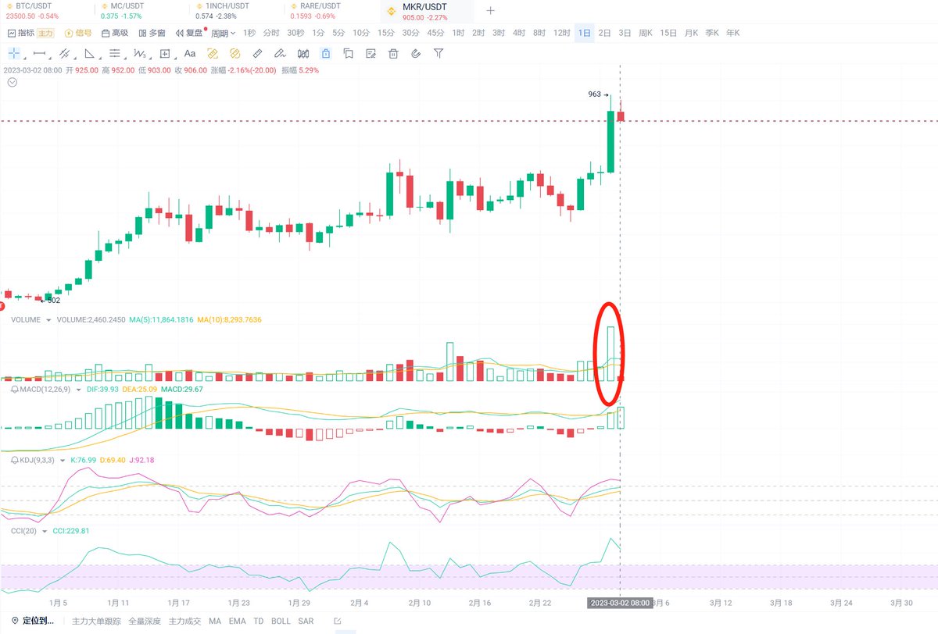Viewport: 938px width, 634px height.
Task: Click the funnel filter icon
Action: tap(439, 53)
